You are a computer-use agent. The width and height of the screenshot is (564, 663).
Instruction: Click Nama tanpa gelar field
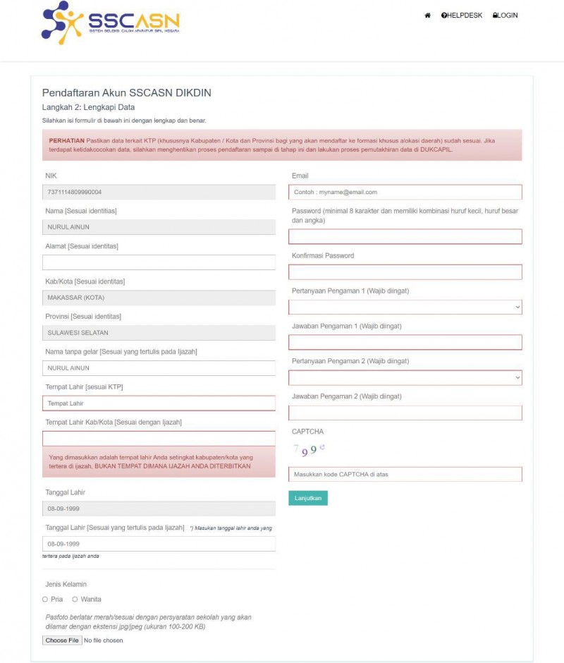click(x=159, y=368)
